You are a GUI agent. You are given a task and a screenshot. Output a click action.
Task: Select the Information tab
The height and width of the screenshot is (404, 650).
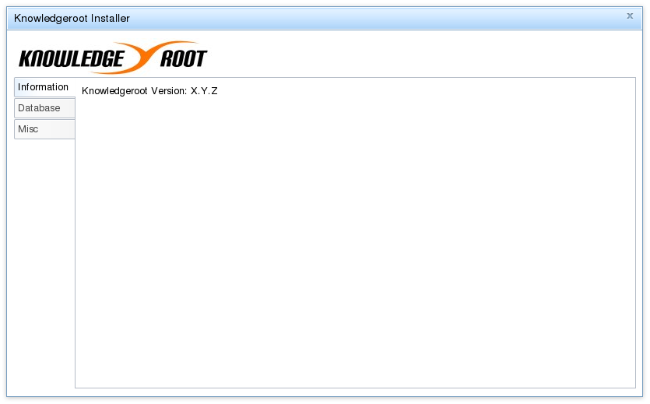(x=45, y=87)
